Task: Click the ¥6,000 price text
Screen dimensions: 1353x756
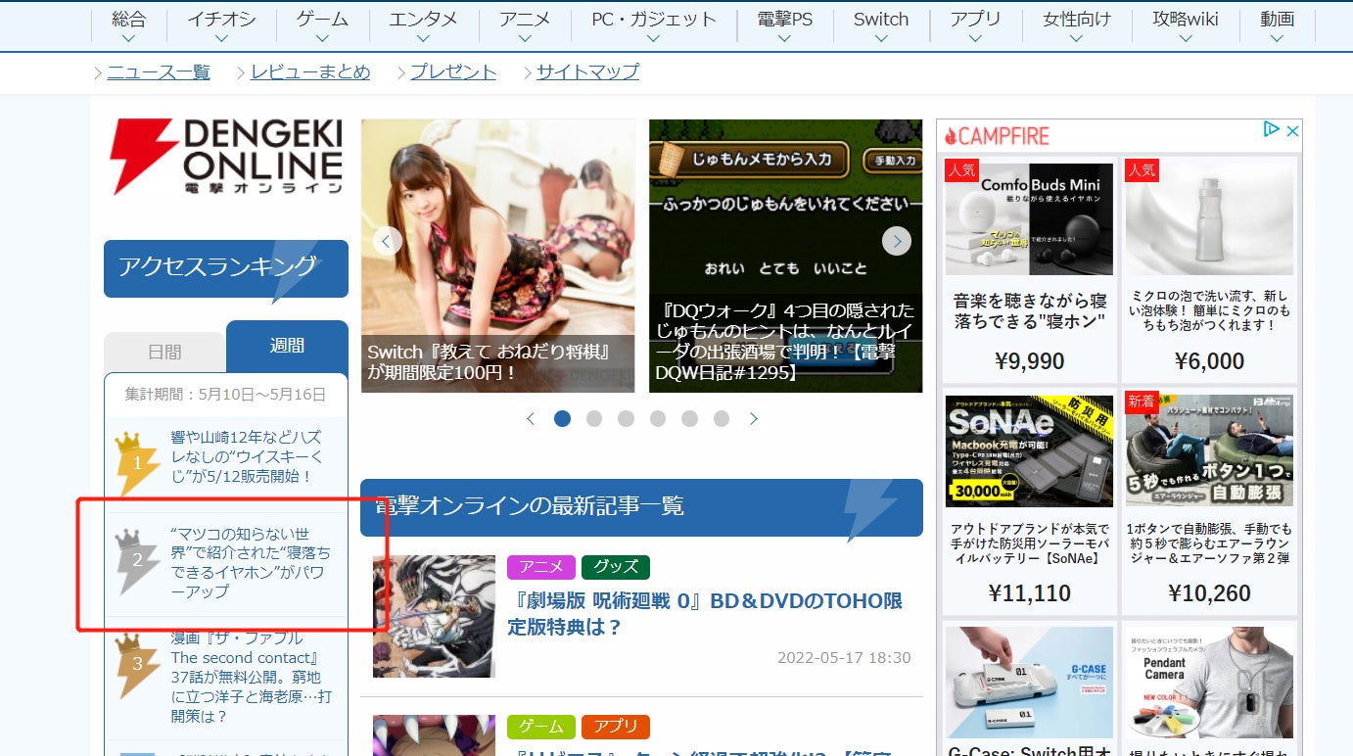Action: (x=1209, y=361)
